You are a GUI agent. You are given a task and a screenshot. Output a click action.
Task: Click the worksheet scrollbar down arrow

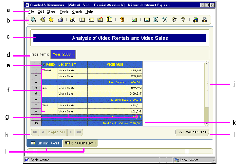click(207, 124)
